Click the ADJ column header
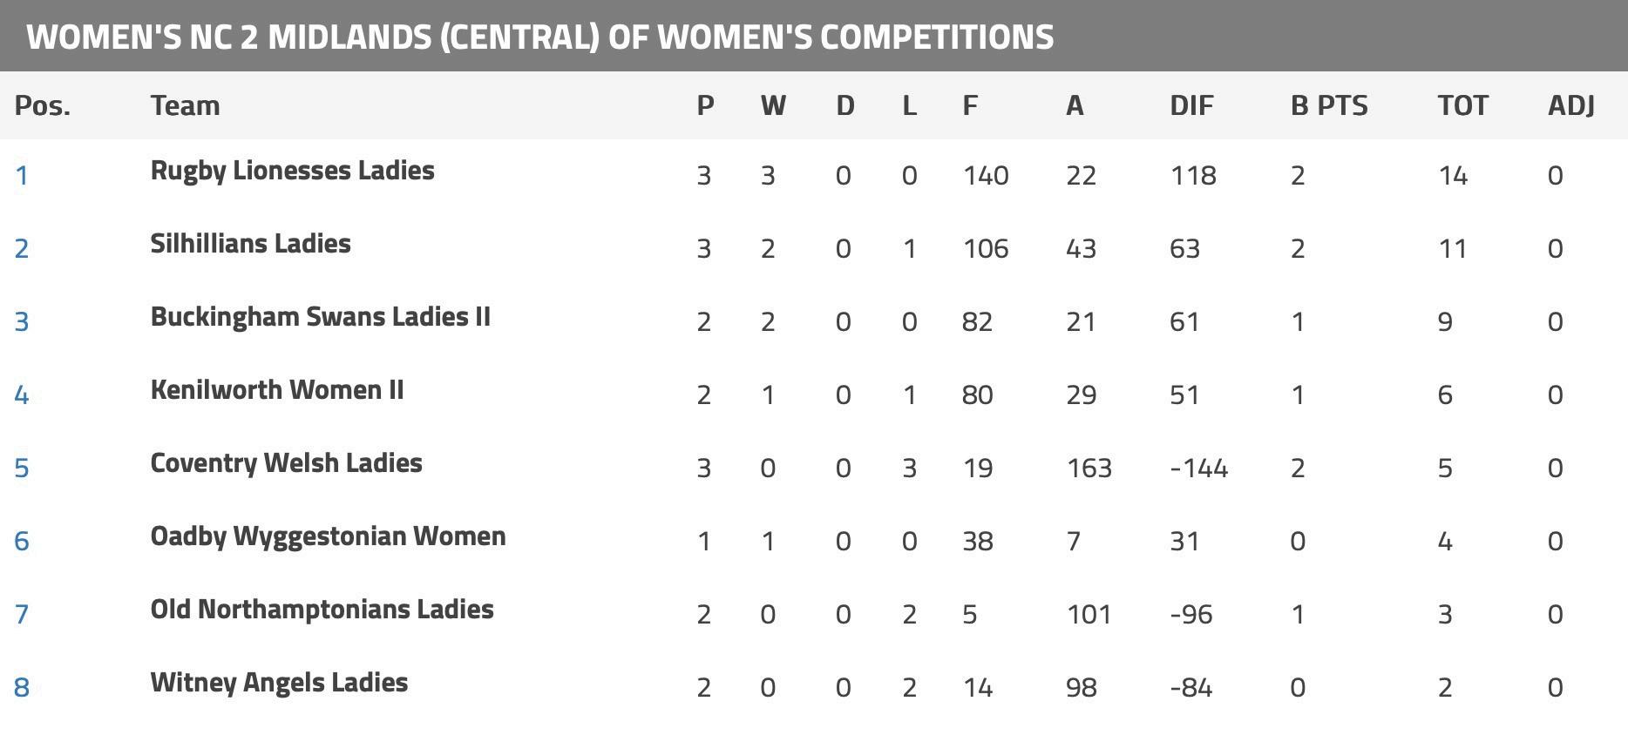1628x735 pixels. click(x=1571, y=106)
